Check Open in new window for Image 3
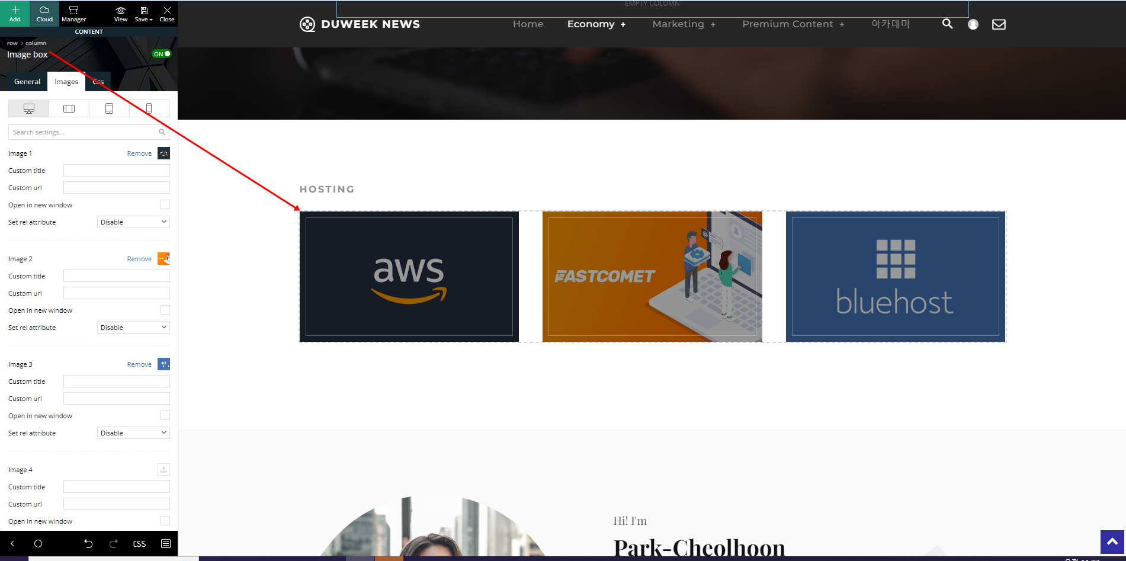1126x561 pixels. (165, 416)
